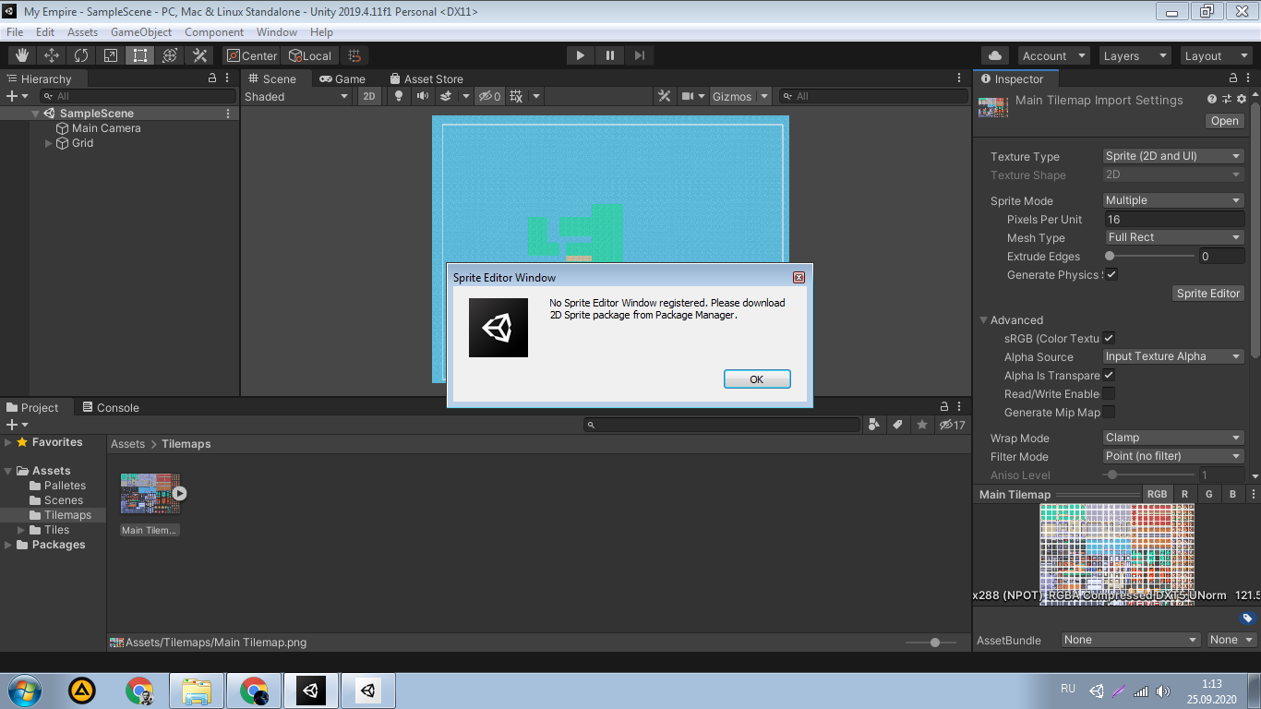Open Sprite Mode dropdown

click(1173, 200)
